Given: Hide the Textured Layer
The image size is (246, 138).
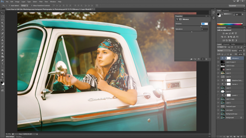Looking at the screenshot, I should 218,106.
